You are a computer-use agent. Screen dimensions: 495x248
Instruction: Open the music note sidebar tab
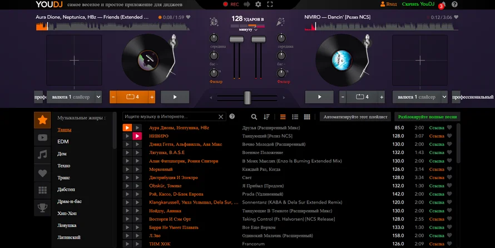click(x=42, y=155)
